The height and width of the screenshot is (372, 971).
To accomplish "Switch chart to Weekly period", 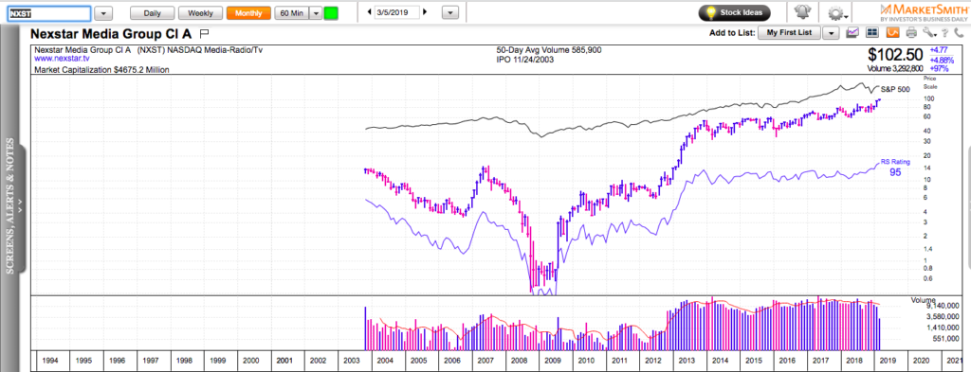I will [x=201, y=13].
